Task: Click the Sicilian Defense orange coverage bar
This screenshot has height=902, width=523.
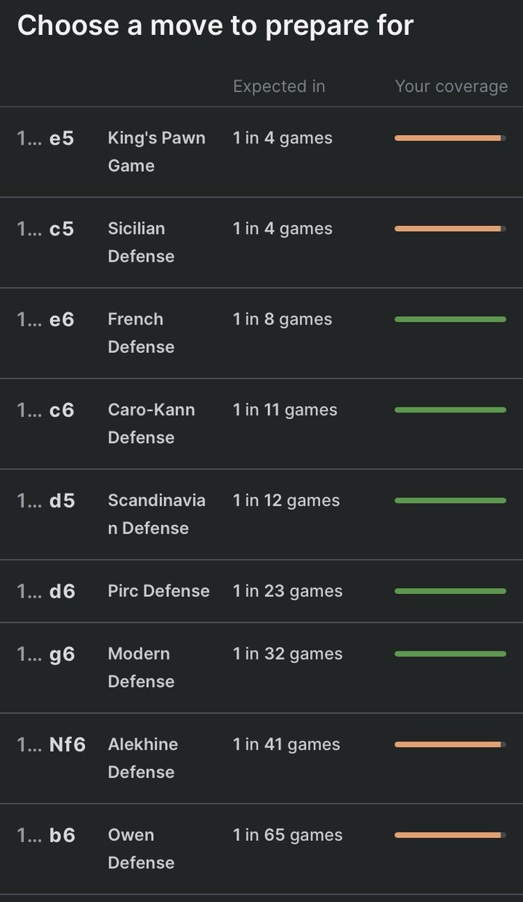Action: click(x=450, y=229)
